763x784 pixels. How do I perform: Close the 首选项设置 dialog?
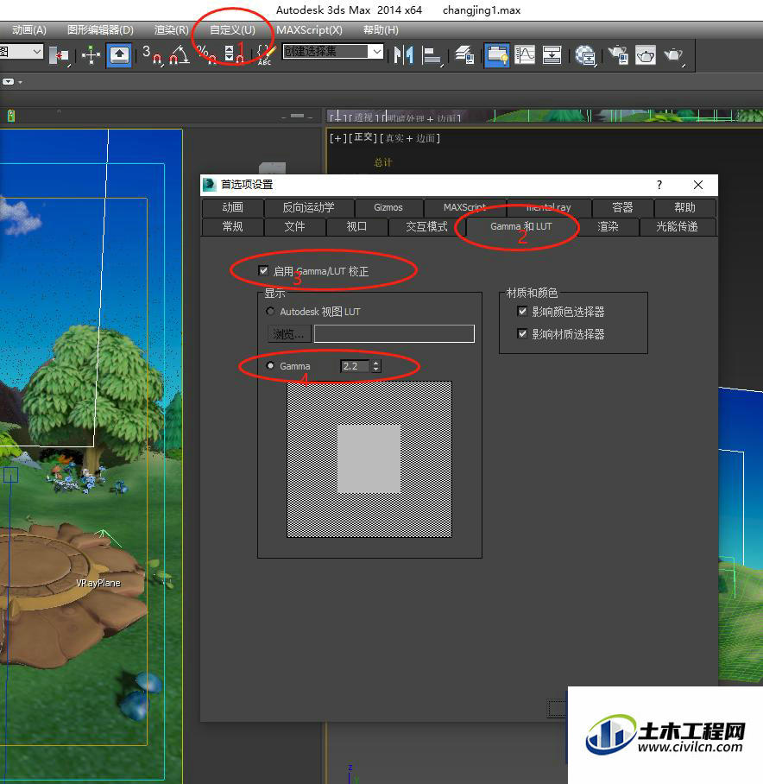click(x=698, y=185)
